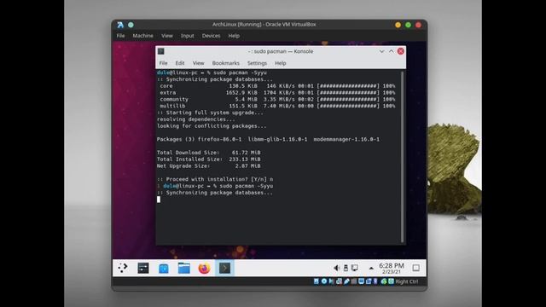
Task: Open the KDE application launcher
Action: (x=123, y=268)
